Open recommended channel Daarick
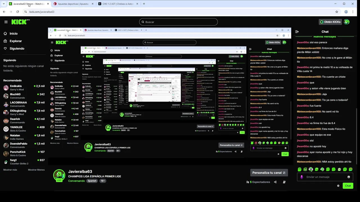 24,121
